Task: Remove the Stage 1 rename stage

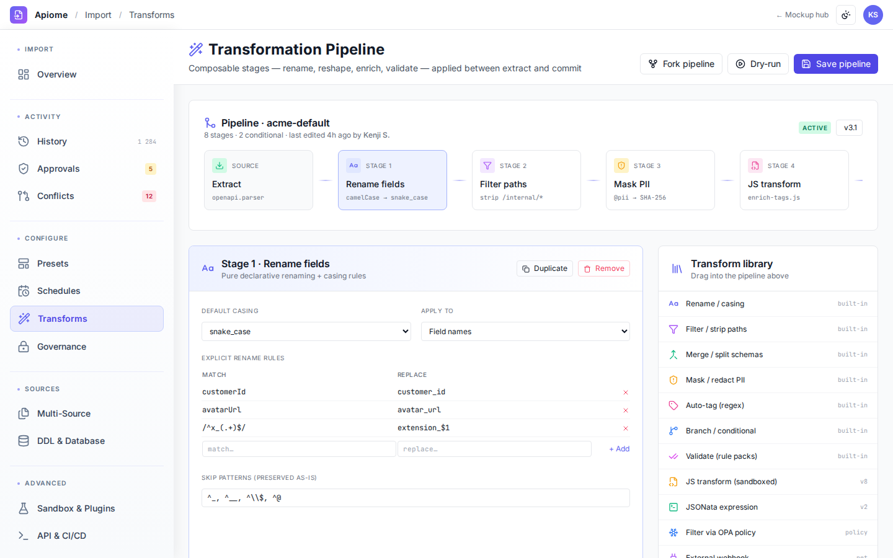Action: click(604, 268)
